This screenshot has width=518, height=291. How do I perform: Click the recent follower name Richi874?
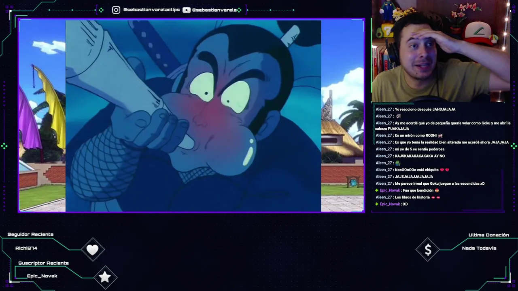[26, 248]
